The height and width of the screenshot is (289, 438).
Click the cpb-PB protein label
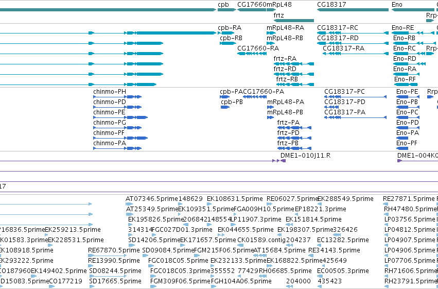point(232,102)
